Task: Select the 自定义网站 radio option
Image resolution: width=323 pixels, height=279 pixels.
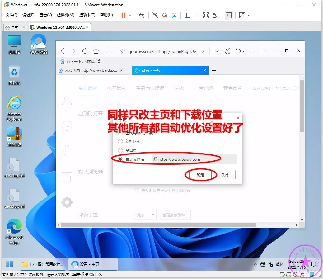Action: click(120, 159)
